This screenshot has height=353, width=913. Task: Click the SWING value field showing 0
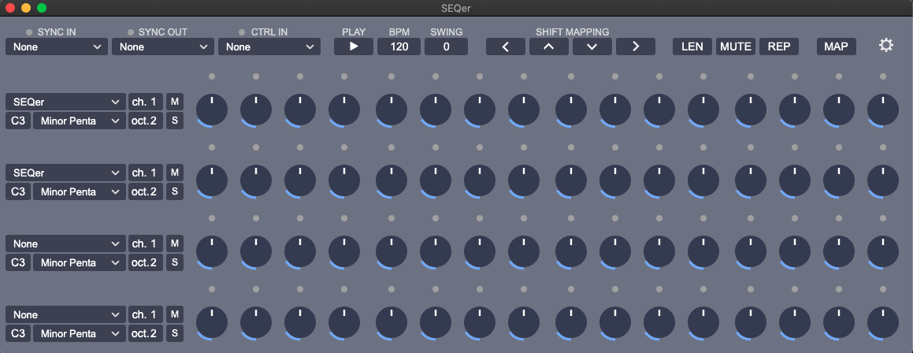pyautogui.click(x=446, y=46)
